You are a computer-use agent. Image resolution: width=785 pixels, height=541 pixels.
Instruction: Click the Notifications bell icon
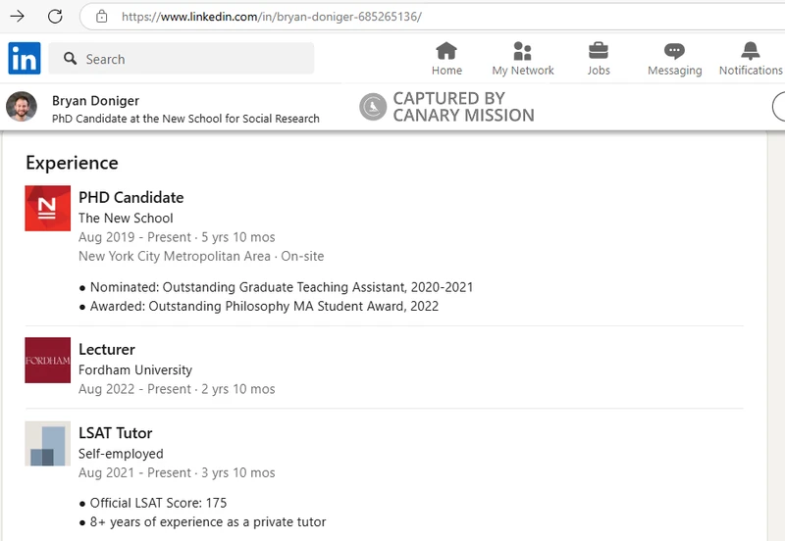tap(750, 51)
